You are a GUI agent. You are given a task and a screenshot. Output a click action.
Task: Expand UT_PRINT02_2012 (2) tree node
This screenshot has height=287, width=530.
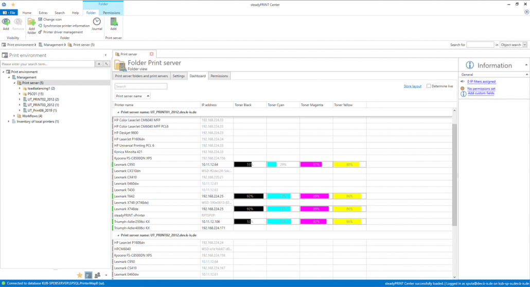20,100
